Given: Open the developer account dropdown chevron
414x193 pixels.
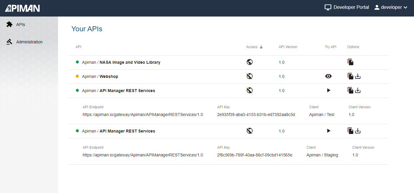Looking at the screenshot, I should click(x=405, y=8).
